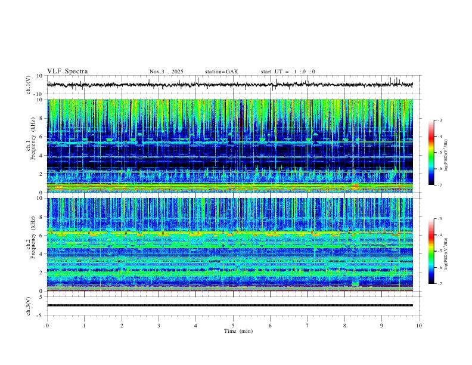Select the date text "Nov.3 , 2025"
The width and height of the screenshot is (472, 365).
click(x=166, y=72)
